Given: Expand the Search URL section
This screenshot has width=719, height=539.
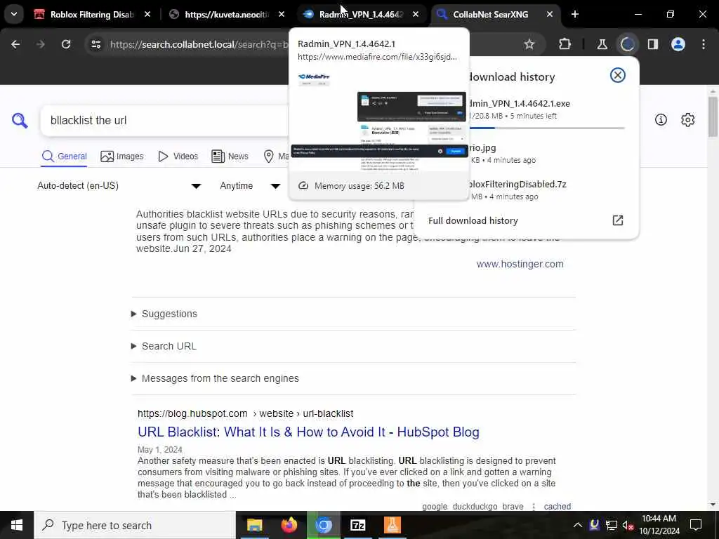Looking at the screenshot, I should pos(164,346).
